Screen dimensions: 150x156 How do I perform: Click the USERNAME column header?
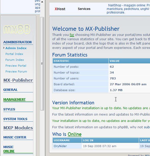(x=67, y=140)
